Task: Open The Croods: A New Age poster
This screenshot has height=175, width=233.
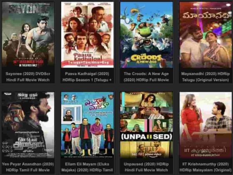Action: [x=146, y=34]
